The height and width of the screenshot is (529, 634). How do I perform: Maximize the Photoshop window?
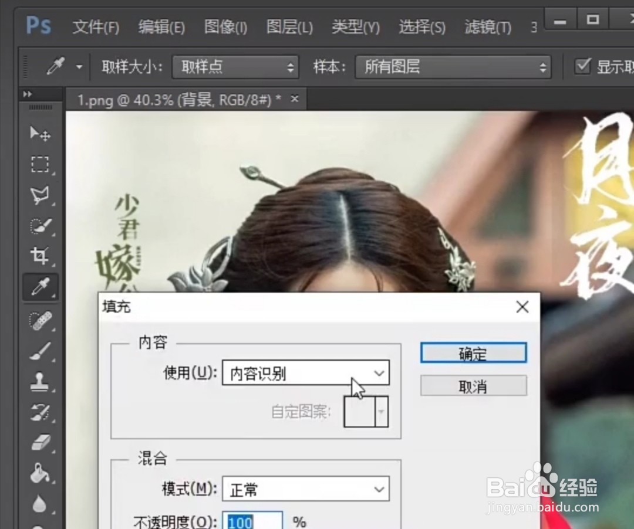593,19
